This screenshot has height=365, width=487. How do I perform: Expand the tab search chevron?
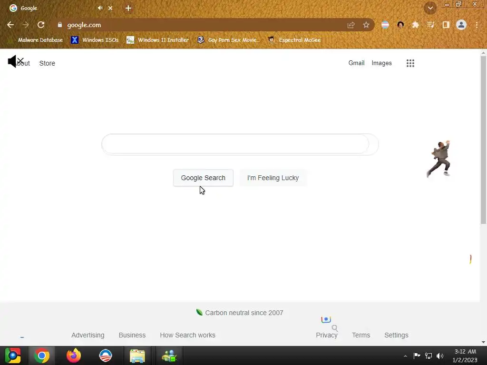tap(430, 8)
